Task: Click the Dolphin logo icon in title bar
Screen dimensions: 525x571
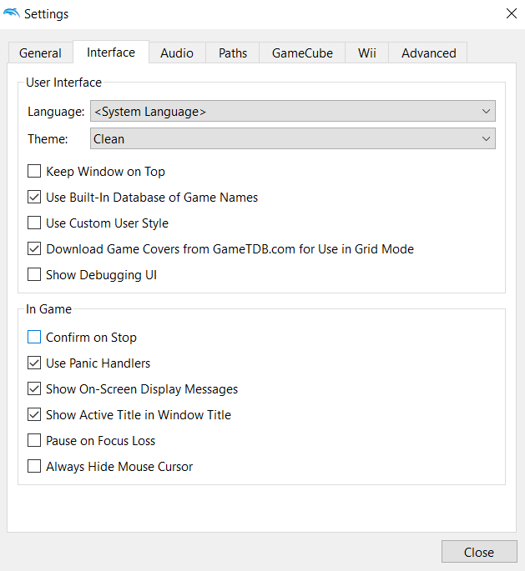Action: click(12, 13)
